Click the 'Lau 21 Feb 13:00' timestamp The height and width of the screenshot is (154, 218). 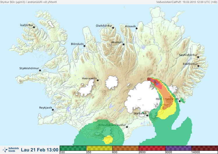tap(40, 150)
